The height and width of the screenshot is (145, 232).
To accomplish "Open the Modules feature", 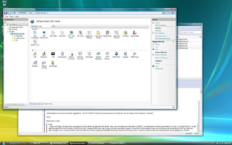I will click(35, 64).
